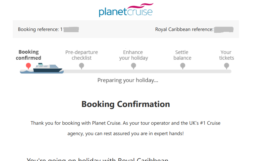
Task: Select the Pre-departure checklist pin marker
Action: point(81,66)
